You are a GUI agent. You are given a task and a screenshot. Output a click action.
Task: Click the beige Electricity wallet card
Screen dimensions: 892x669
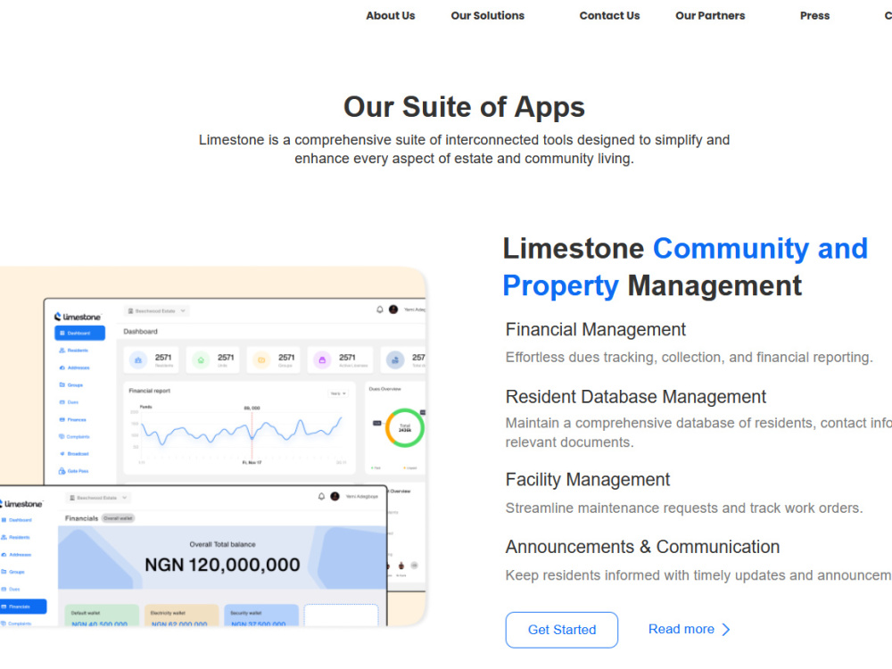pos(181,615)
